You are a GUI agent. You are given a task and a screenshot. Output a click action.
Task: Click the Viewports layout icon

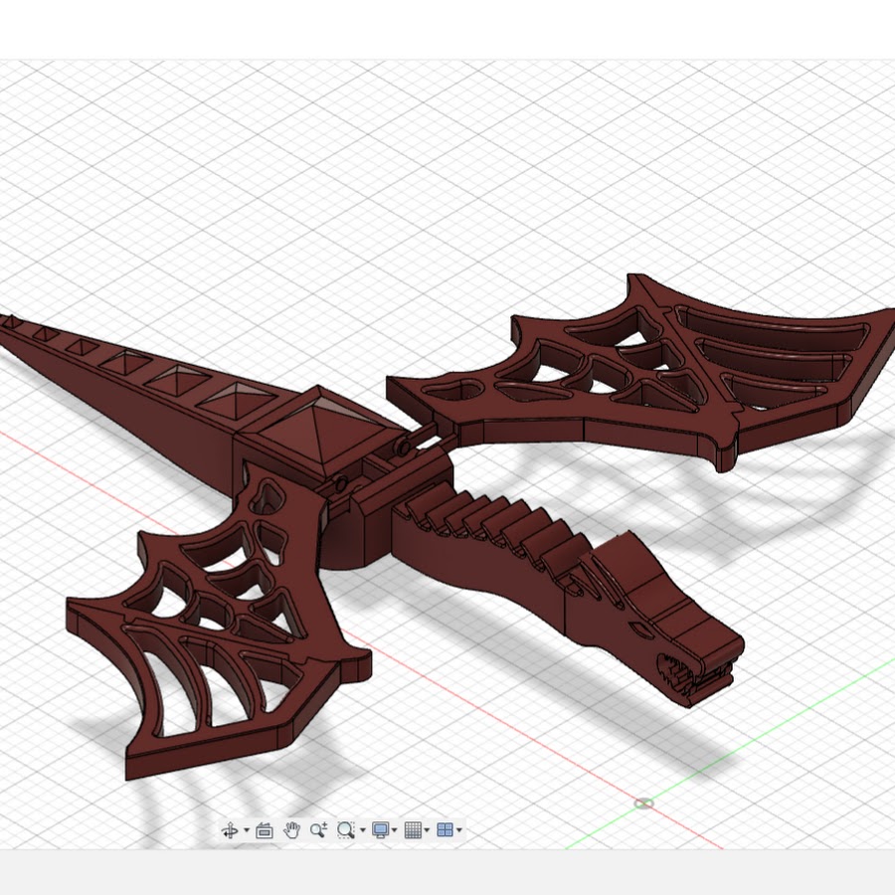pos(445,830)
